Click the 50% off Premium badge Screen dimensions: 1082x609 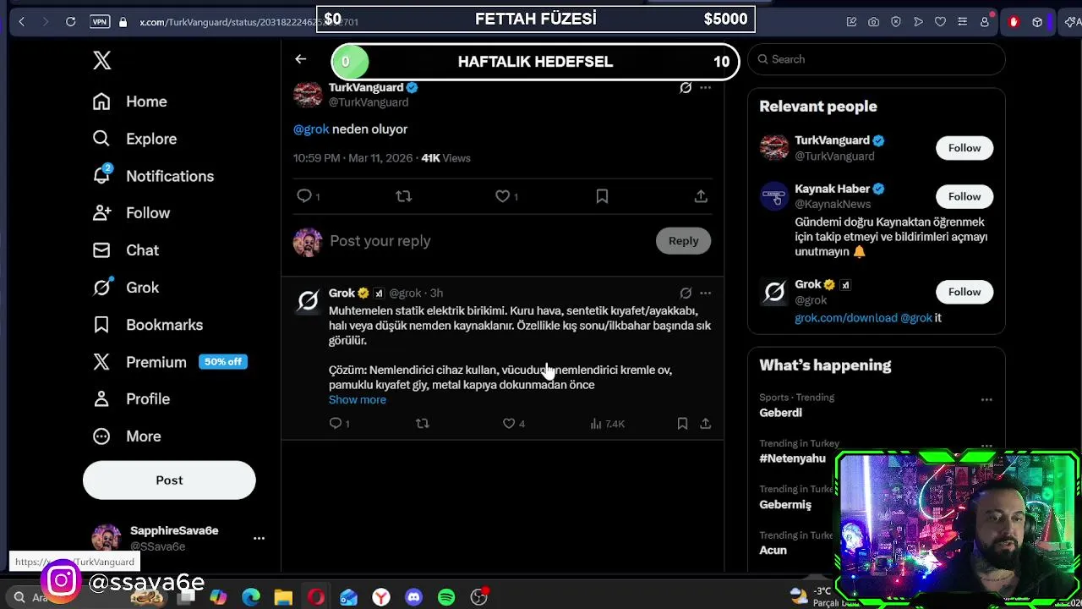coord(223,361)
